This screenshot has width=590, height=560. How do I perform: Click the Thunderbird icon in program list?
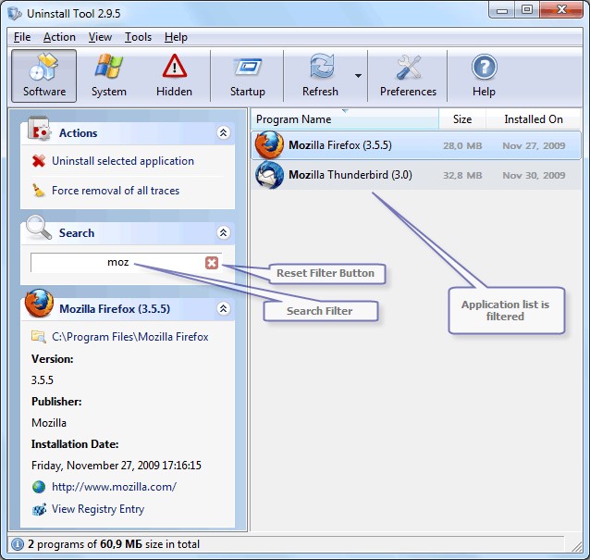click(269, 175)
